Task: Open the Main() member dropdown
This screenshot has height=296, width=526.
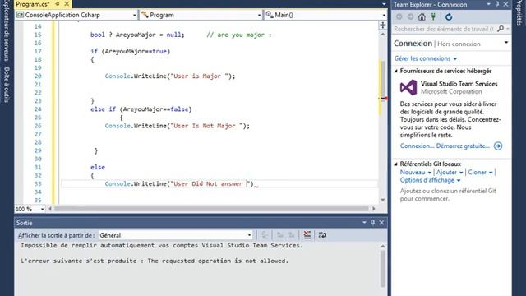Action: (384, 15)
